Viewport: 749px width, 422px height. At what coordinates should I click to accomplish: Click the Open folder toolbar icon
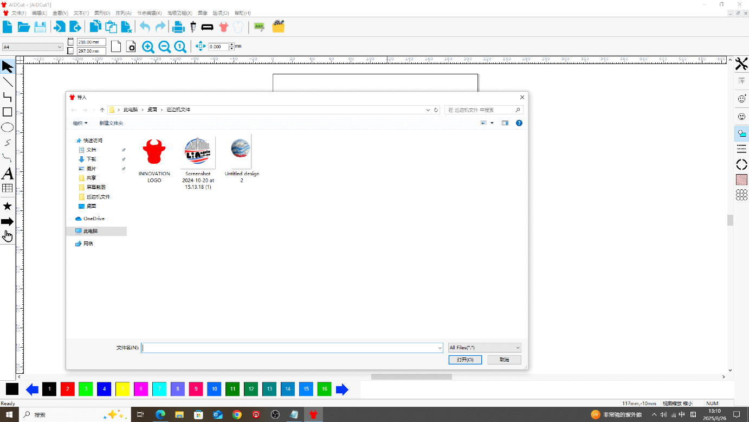pos(24,27)
